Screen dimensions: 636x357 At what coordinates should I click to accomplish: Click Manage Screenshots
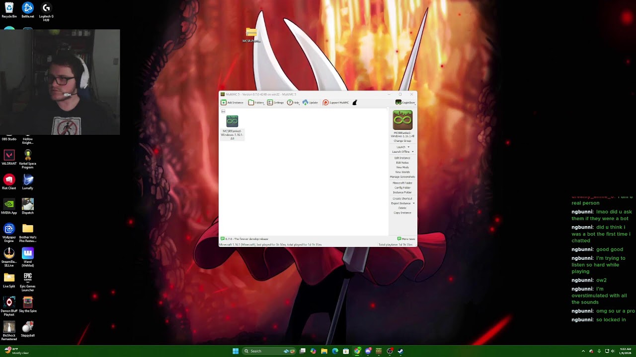[402, 177]
